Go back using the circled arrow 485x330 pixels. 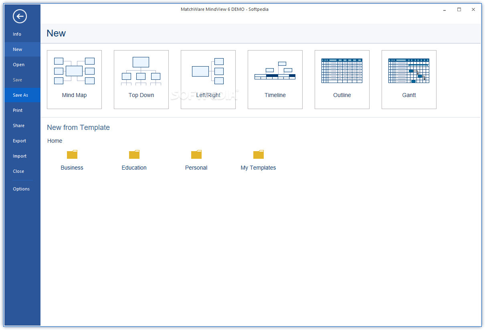pyautogui.click(x=20, y=16)
